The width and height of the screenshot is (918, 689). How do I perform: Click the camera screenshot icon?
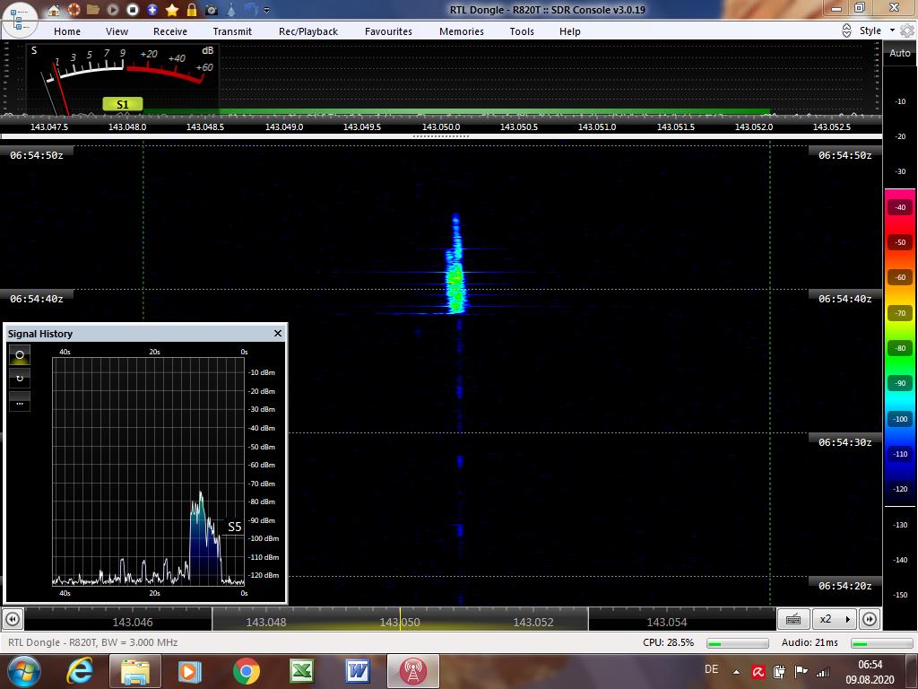(x=212, y=10)
